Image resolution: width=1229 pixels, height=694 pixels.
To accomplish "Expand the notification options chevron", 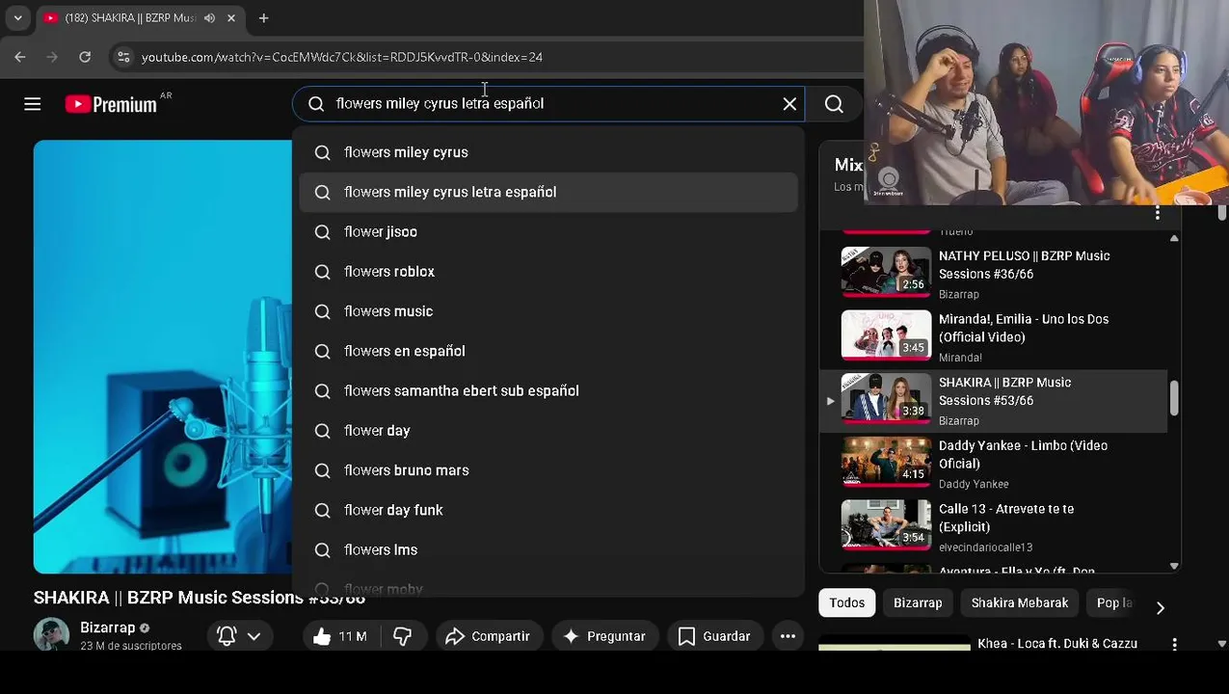I will click(254, 636).
